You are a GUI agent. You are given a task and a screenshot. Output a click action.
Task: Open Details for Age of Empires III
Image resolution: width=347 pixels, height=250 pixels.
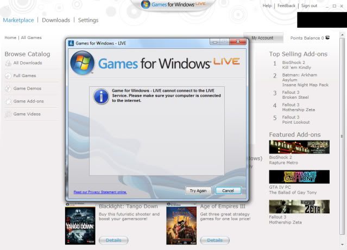[214, 240]
